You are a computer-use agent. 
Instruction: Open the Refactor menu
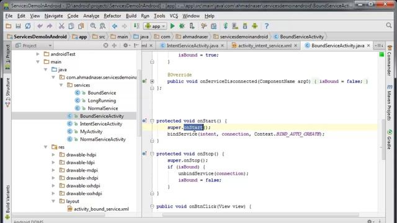[x=112, y=15]
